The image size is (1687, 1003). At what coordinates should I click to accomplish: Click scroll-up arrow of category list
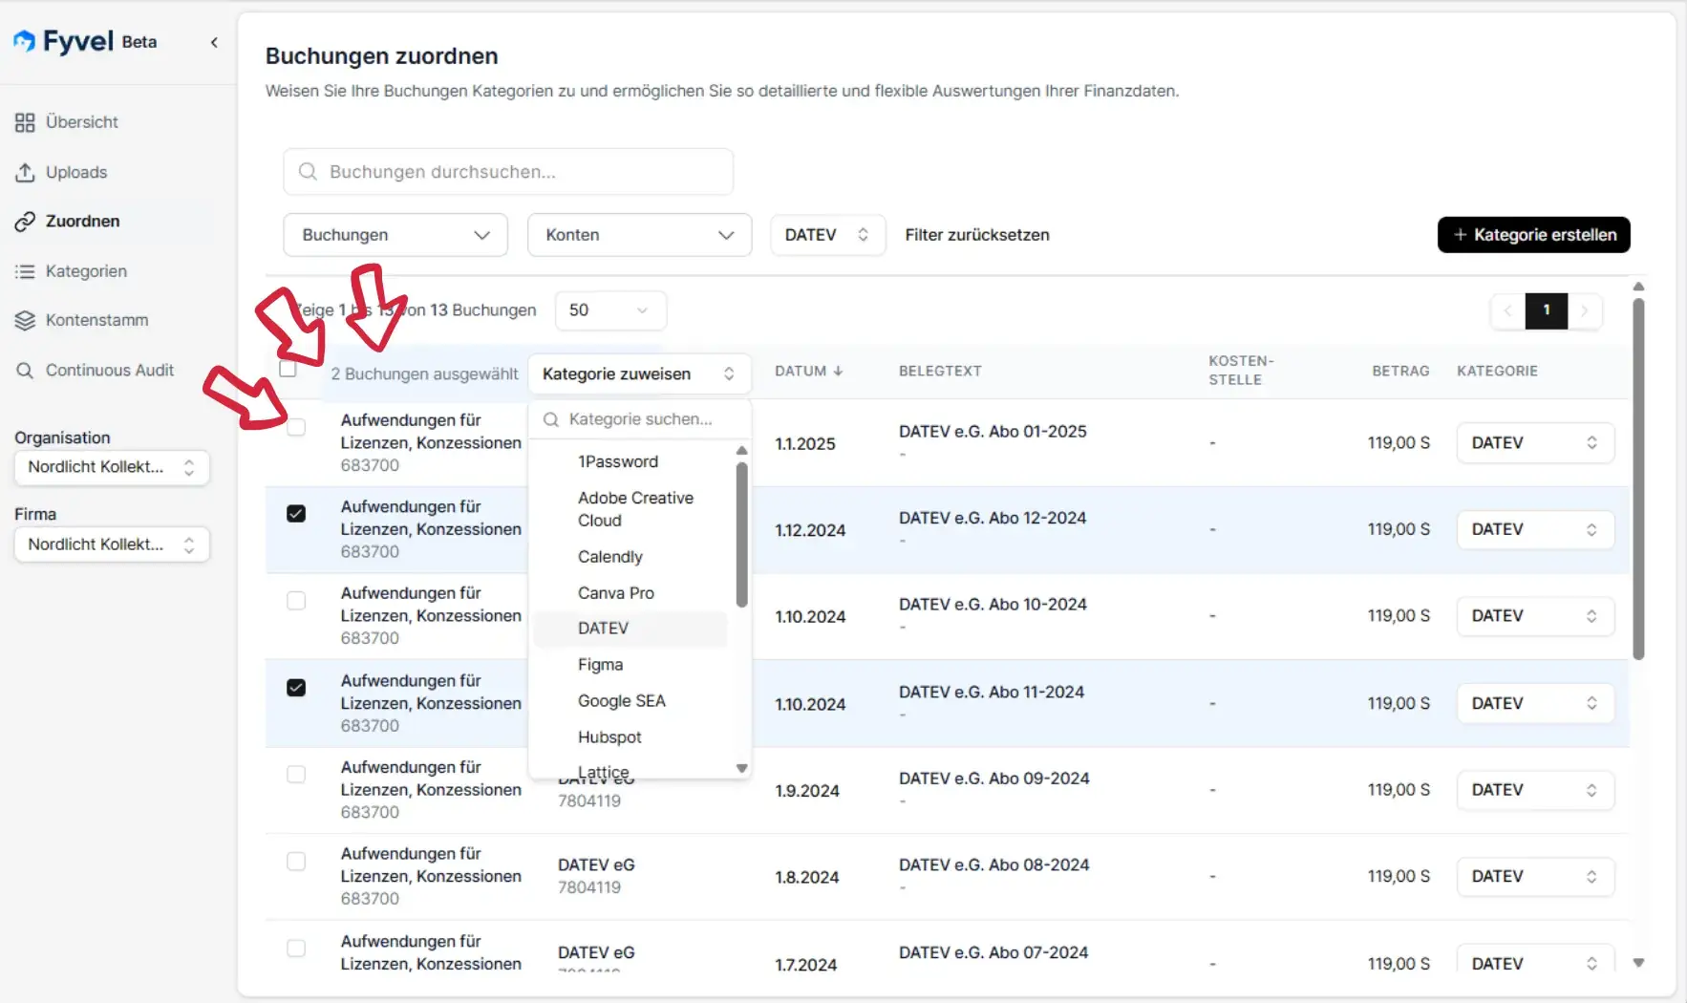point(741,450)
